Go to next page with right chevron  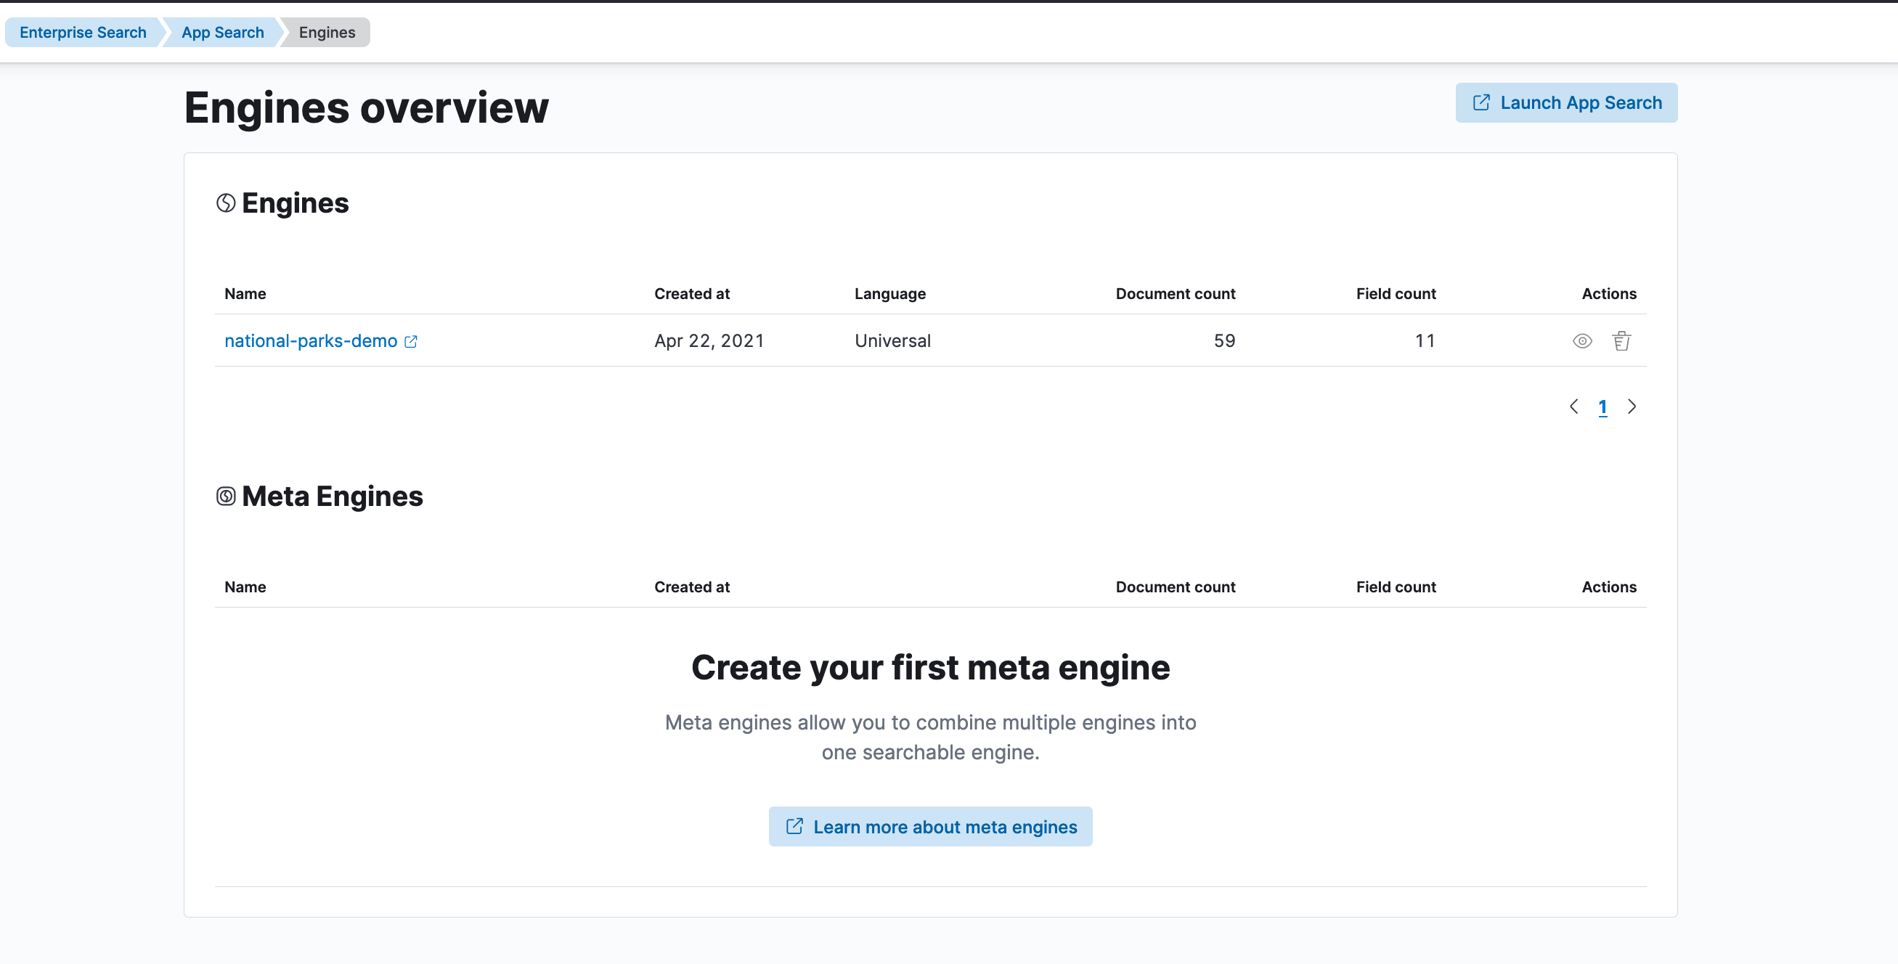point(1632,407)
